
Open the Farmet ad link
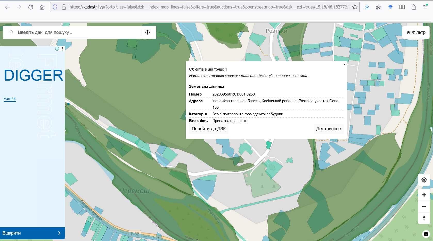10,99
